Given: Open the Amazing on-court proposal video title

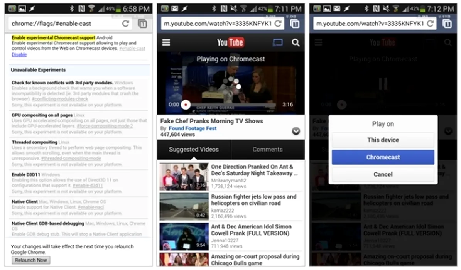Looking at the screenshot, I should pyautogui.click(x=255, y=260).
